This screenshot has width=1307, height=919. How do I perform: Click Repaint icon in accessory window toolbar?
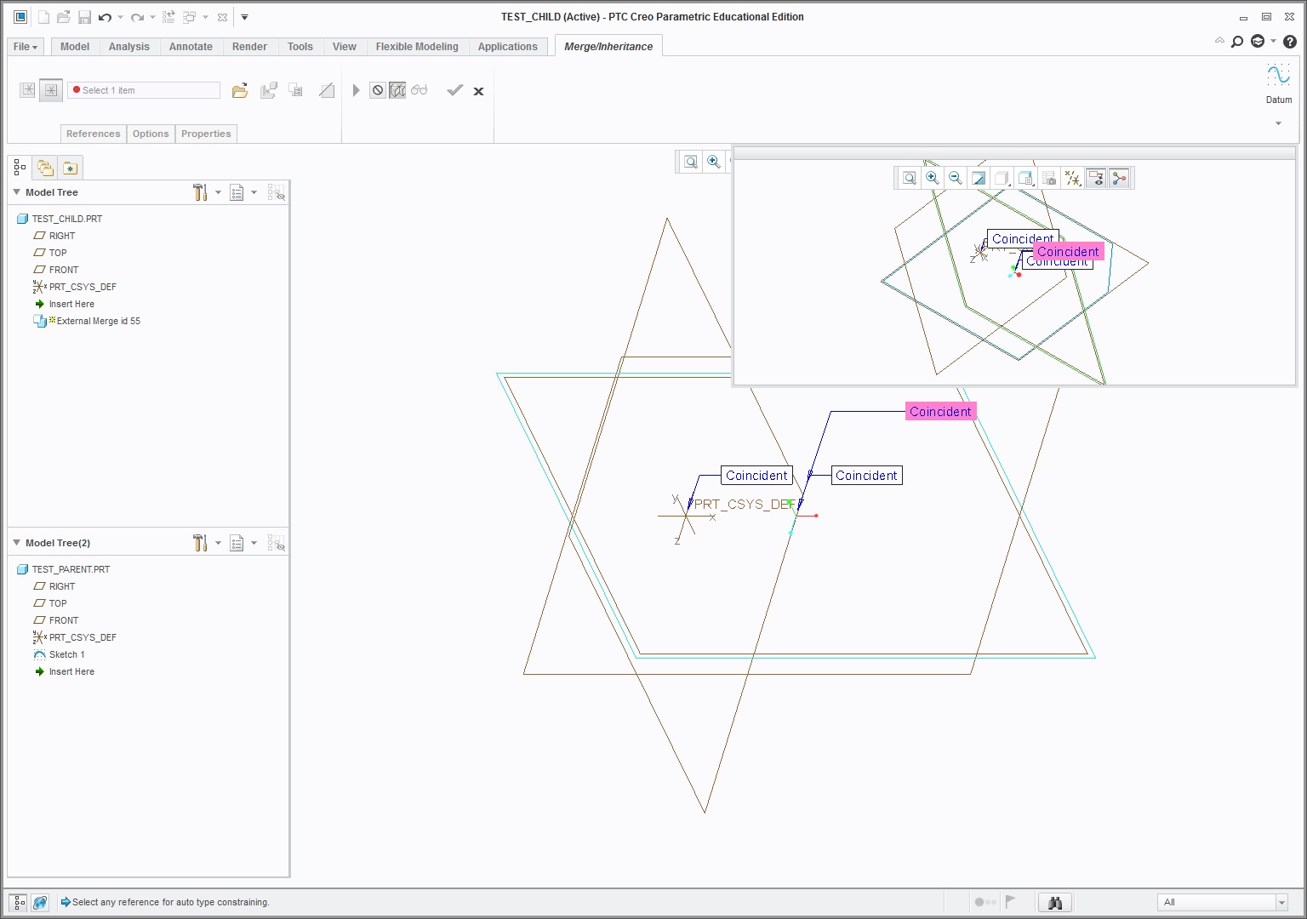coord(979,178)
